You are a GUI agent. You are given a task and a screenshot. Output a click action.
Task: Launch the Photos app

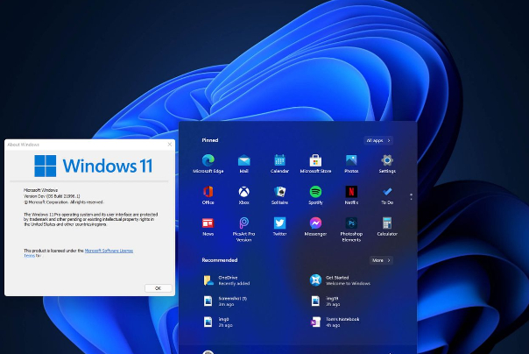pyautogui.click(x=351, y=164)
